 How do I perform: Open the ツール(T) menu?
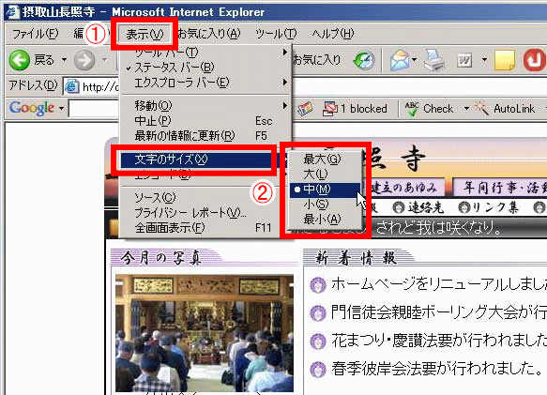pos(276,34)
